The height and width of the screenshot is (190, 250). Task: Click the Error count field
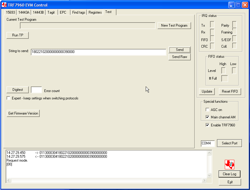(x=36, y=90)
